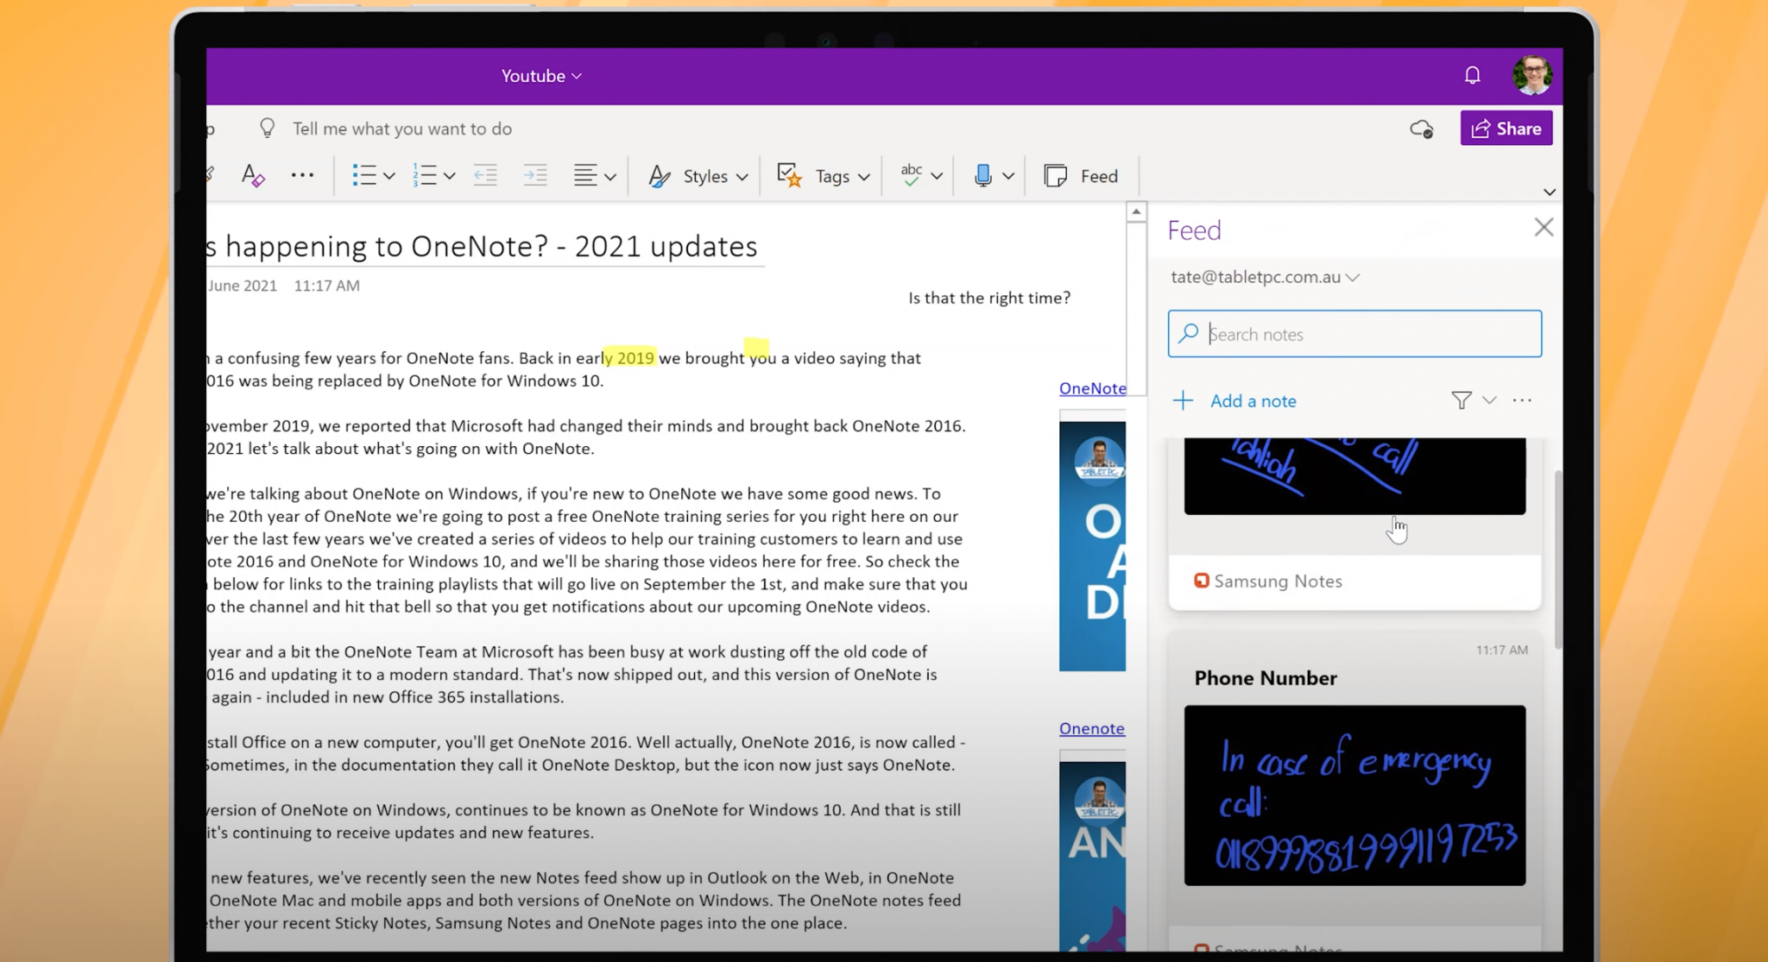
Task: Click the increase indent icon
Action: [x=535, y=175]
